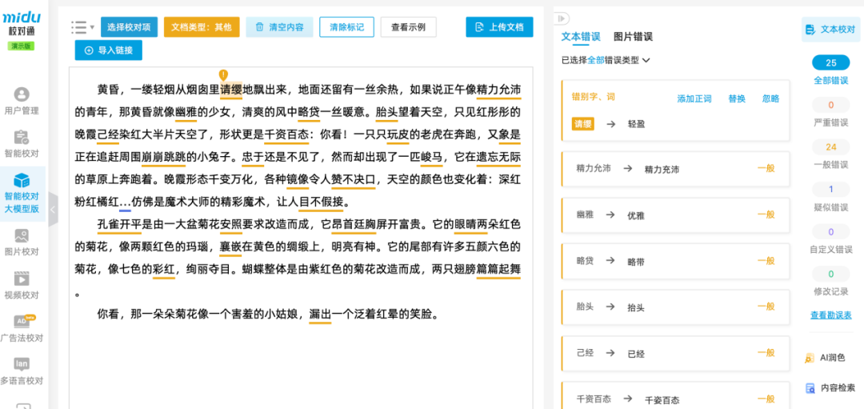Click underlined word 孔雀开平 in text
The image size is (864, 409).
tap(119, 225)
